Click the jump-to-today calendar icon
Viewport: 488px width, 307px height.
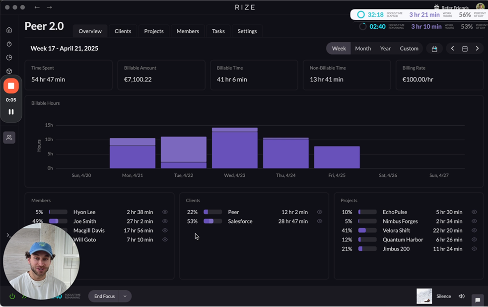434,49
